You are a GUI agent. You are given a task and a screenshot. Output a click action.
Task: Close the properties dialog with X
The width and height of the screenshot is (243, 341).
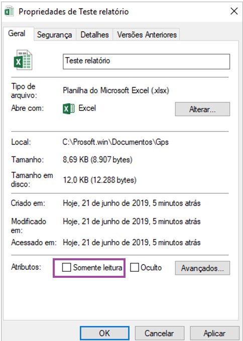coord(234,11)
